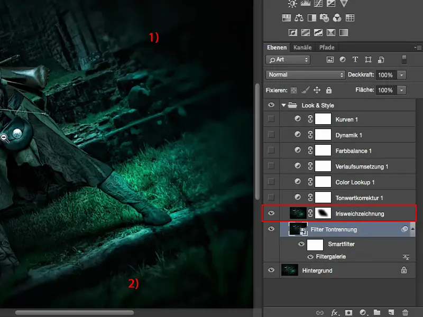Open the Layers panel flyout menu
The width and height of the screenshot is (423, 317).
418,48
